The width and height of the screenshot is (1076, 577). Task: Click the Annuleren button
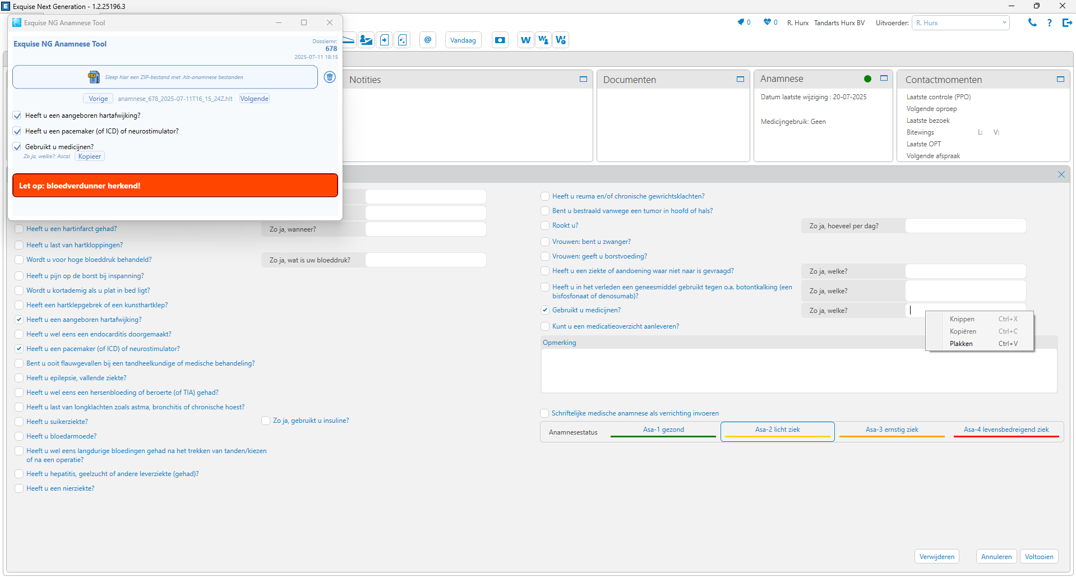coord(996,557)
